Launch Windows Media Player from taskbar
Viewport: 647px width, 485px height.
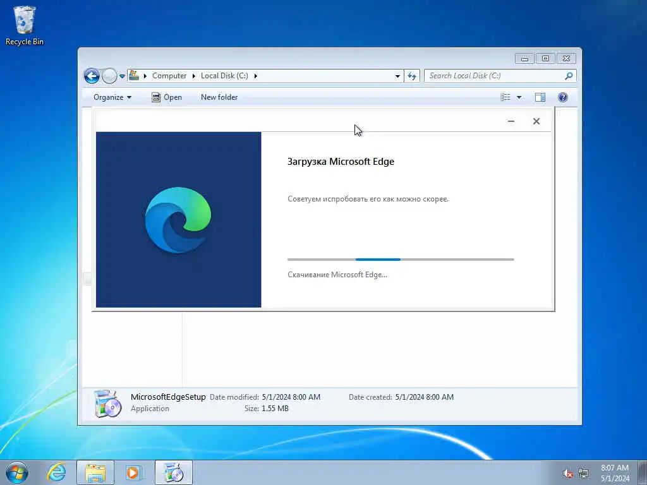tap(134, 472)
